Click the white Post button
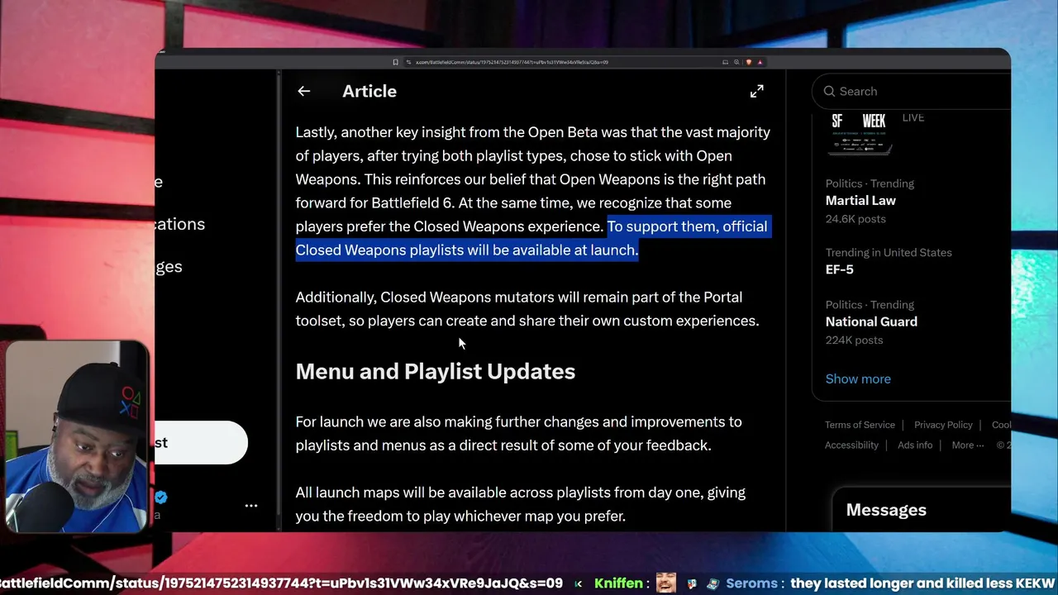Viewport: 1058px width, 595px height. [201, 443]
